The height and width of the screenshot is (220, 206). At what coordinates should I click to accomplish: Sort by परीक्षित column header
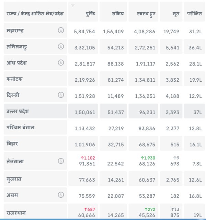pyautogui.click(x=194, y=14)
